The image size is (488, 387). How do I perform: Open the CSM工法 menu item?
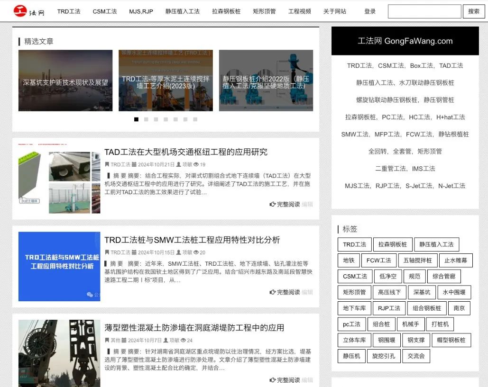tap(104, 11)
